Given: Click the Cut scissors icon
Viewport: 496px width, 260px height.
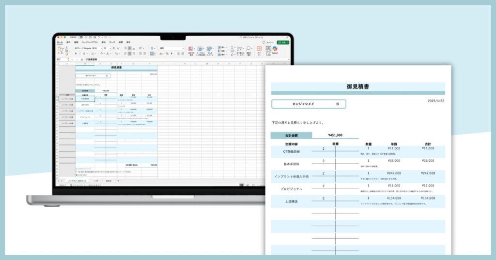Looking at the screenshot, I should (x=67, y=47).
